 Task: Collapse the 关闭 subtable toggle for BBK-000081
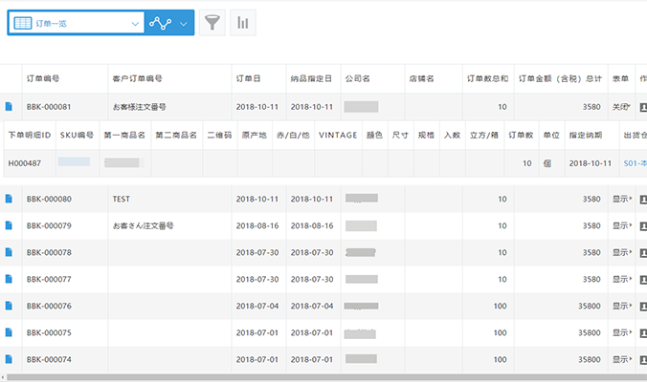pyautogui.click(x=621, y=107)
